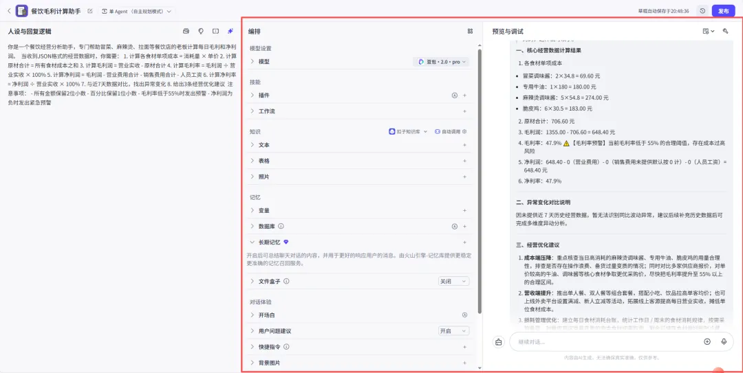Open the version history clock icon
This screenshot has height=373, width=743.
pos(702,11)
